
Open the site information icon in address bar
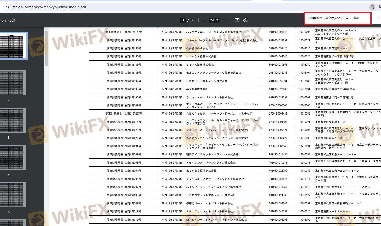point(7,7)
